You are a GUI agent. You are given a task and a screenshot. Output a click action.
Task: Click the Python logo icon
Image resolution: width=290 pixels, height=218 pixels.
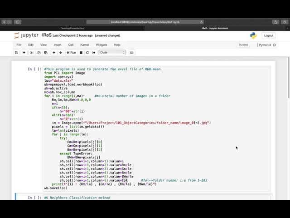(253, 35)
